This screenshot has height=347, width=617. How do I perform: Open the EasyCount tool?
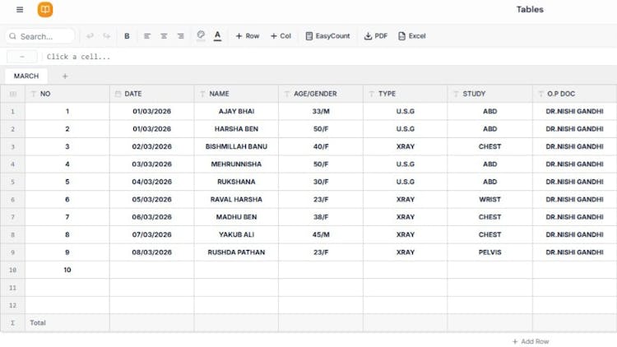coord(327,36)
